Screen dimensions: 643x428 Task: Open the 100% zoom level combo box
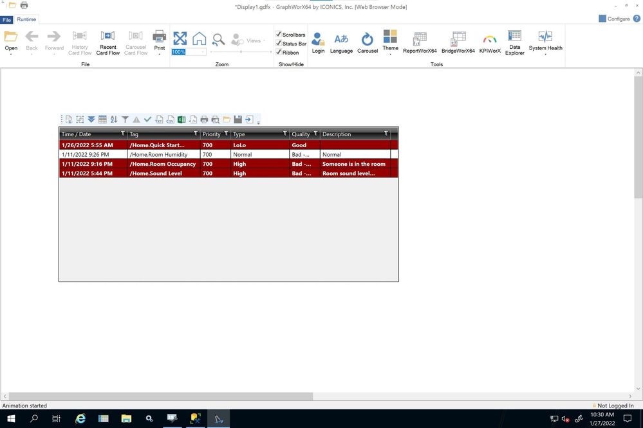point(203,52)
